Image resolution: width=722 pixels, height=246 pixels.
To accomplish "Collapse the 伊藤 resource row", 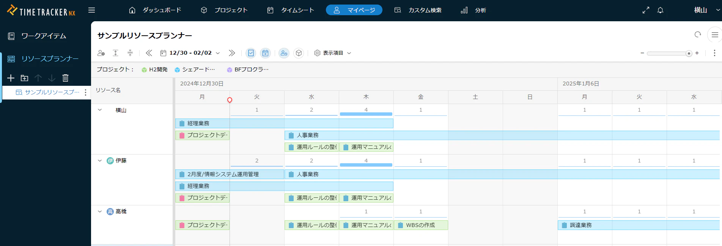I will pyautogui.click(x=100, y=161).
